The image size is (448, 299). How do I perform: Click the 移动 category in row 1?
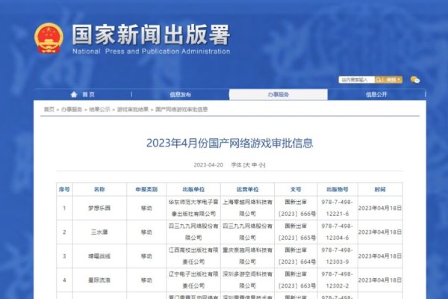tap(146, 208)
